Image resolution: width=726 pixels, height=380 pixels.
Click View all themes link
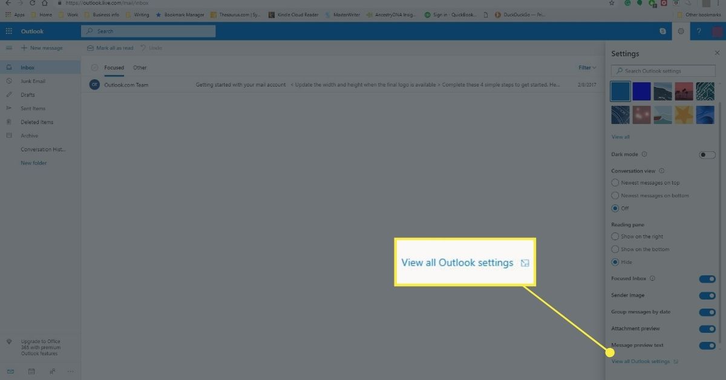click(x=620, y=137)
